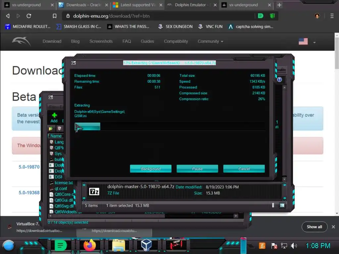Click the extraction progress bar
Viewport: 339px width, 254px height.
click(170, 127)
